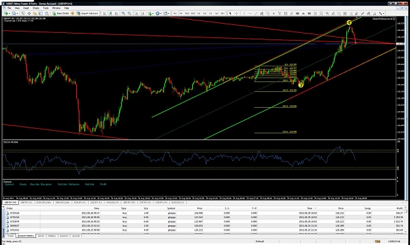Image resolution: width=410 pixels, height=245 pixels.
Task: Toggle the chart shift icon
Action: [143, 13]
